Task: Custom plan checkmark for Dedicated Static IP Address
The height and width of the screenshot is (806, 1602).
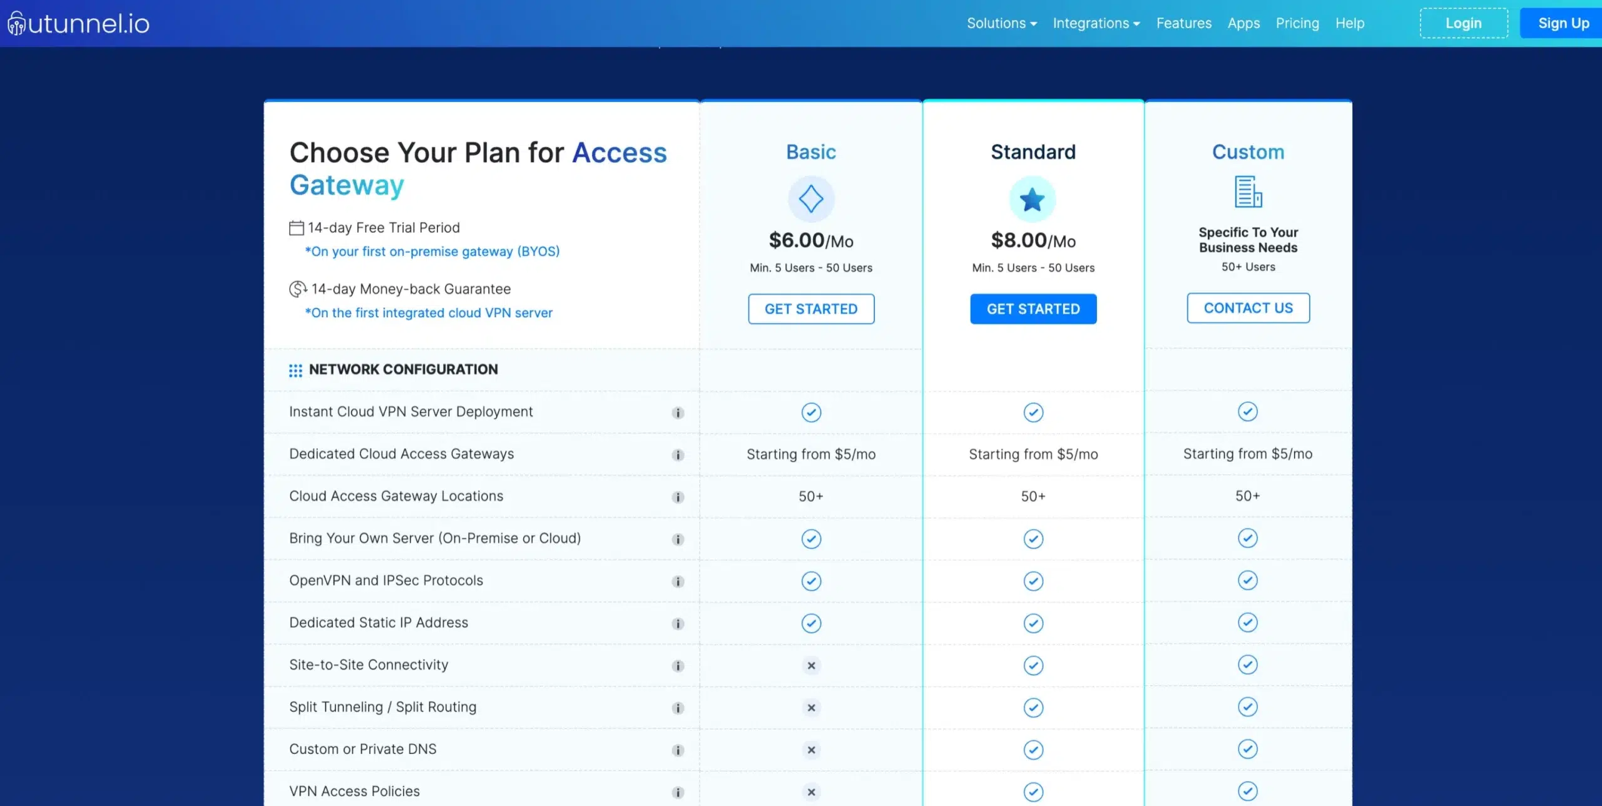Action: click(x=1248, y=622)
